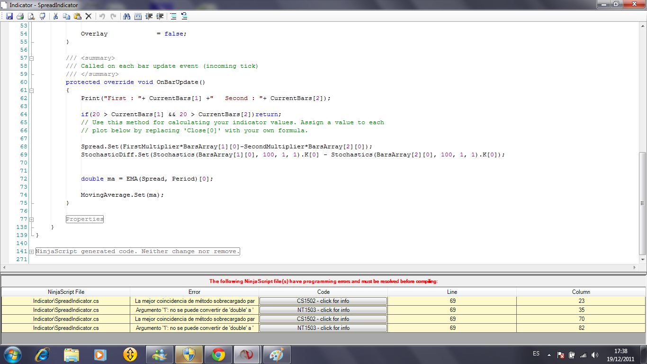Viewport: 647px width, 364px height.
Task: Click the 'protected override void OnBarUpdate()' line
Action: (135, 82)
